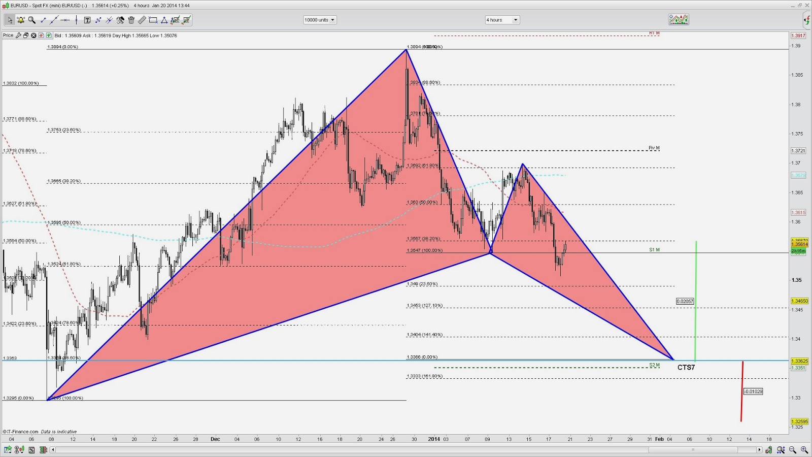
Task: Click the 1.3721 pivot price label
Action: click(x=799, y=151)
